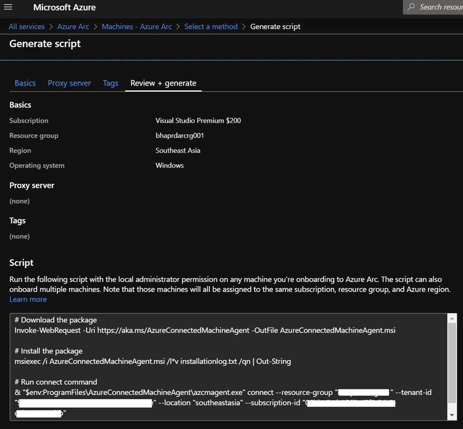Click the Microsoft Azure home title

point(64,7)
